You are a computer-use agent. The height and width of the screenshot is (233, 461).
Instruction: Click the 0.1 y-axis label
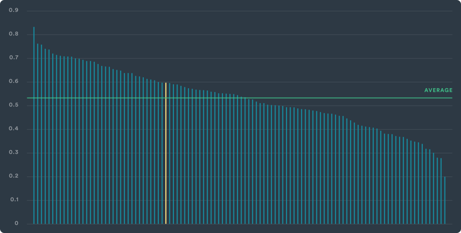(14, 200)
